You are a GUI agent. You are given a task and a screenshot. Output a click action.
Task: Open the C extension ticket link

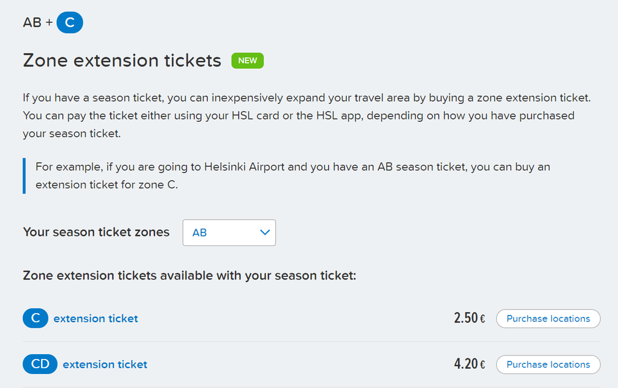click(96, 318)
